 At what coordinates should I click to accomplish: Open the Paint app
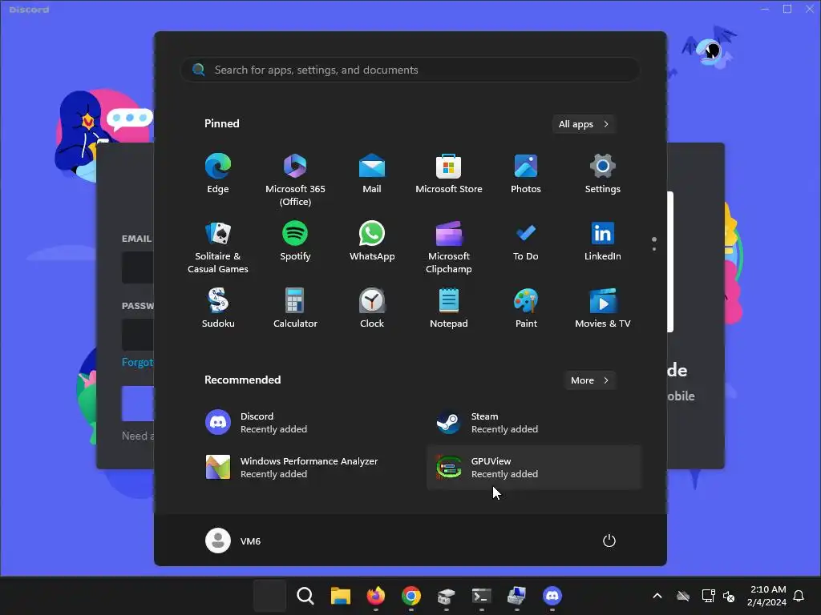click(526, 308)
